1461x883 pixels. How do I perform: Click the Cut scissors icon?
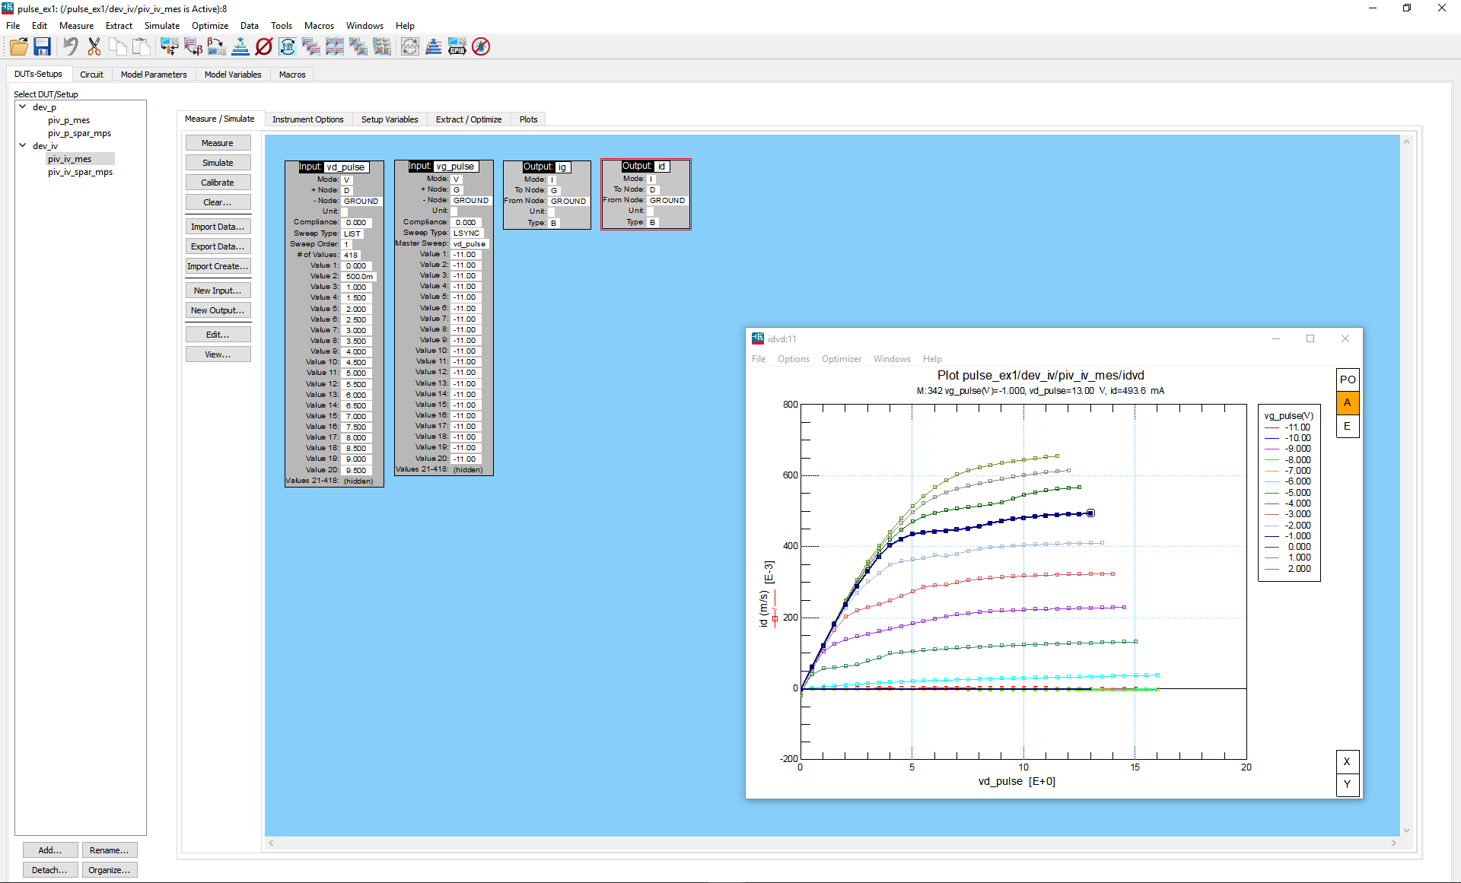pyautogui.click(x=94, y=47)
